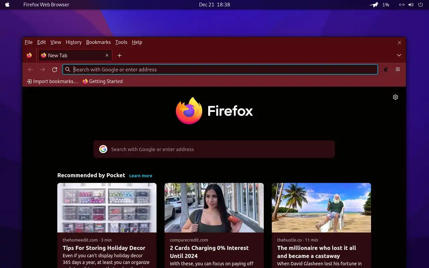This screenshot has height=268, width=429.
Task: Click thehustle.co source text
Action: pos(290,240)
